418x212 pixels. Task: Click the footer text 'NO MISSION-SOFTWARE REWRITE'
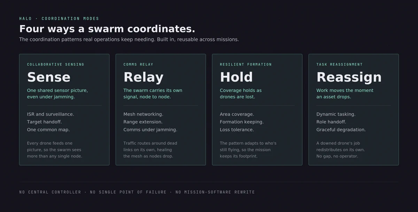[215, 192]
